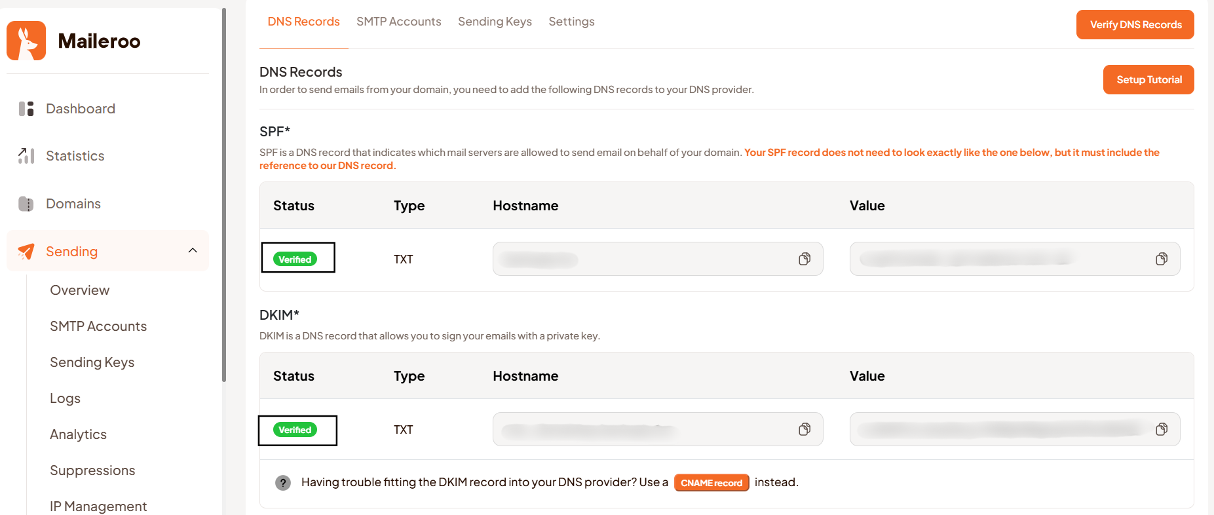Click the Sending paper plane icon
The height and width of the screenshot is (515, 1214).
click(x=26, y=252)
